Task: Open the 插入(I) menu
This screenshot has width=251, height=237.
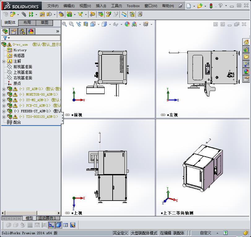Action: [101, 6]
